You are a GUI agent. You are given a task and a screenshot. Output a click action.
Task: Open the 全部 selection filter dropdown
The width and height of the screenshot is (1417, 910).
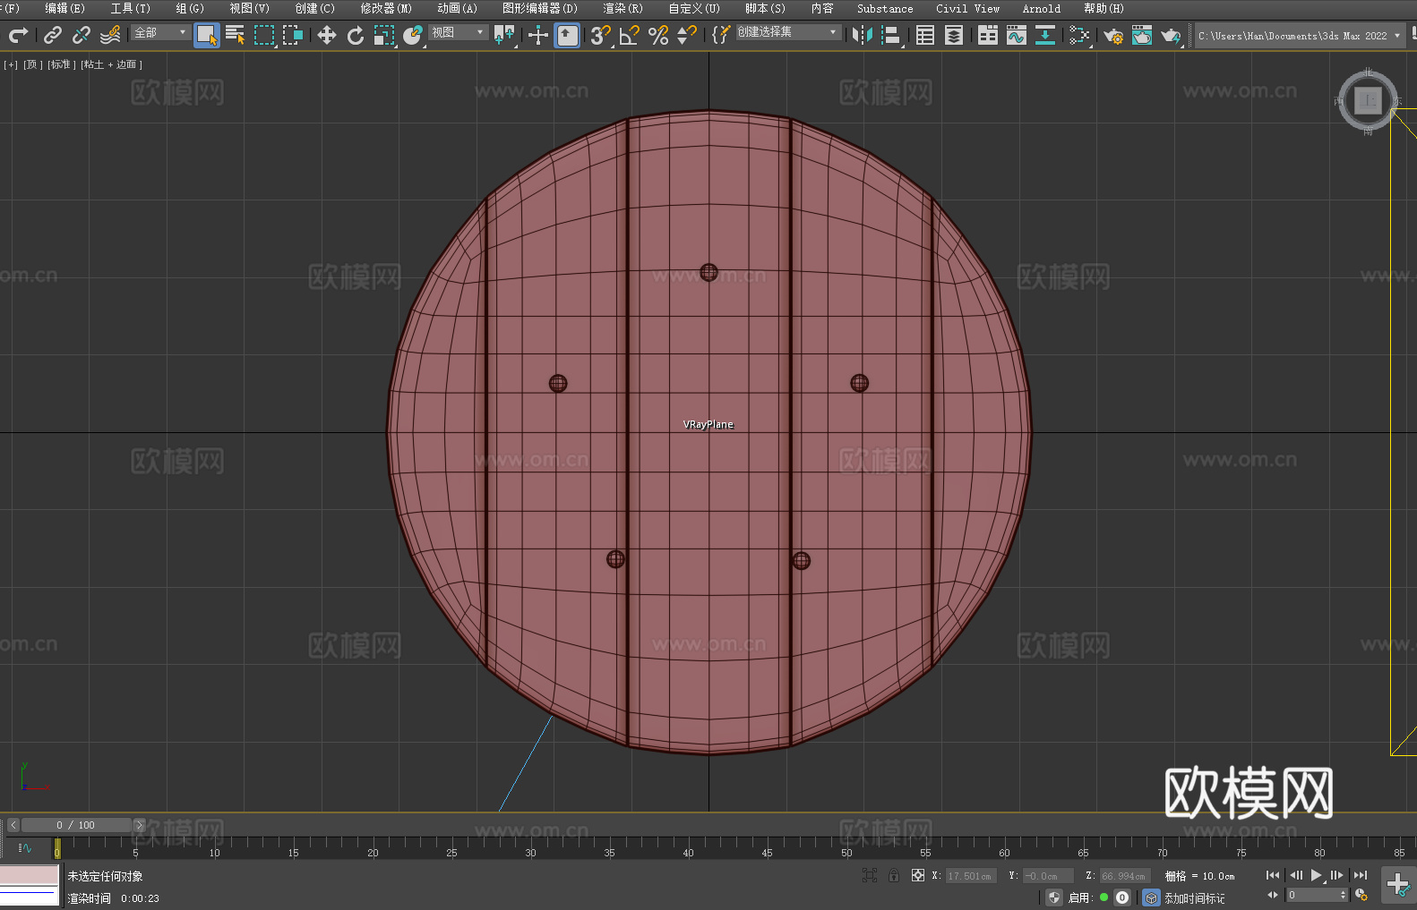tap(160, 32)
